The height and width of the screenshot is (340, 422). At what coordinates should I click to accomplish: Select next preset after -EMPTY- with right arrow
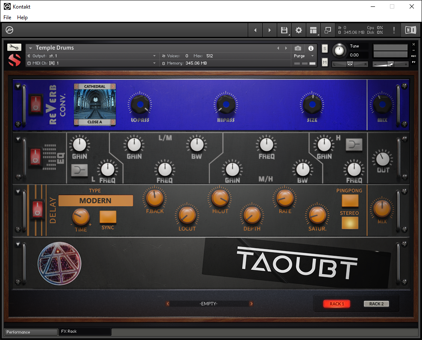coord(251,304)
